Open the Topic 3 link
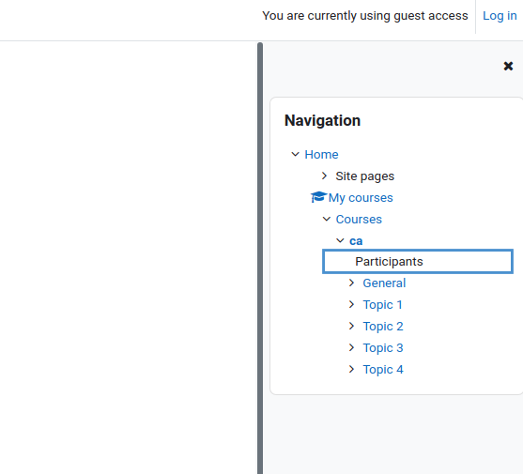523x474 pixels. 383,348
